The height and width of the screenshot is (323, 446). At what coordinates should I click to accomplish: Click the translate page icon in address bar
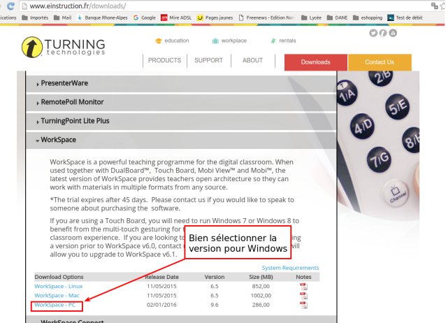[434, 6]
